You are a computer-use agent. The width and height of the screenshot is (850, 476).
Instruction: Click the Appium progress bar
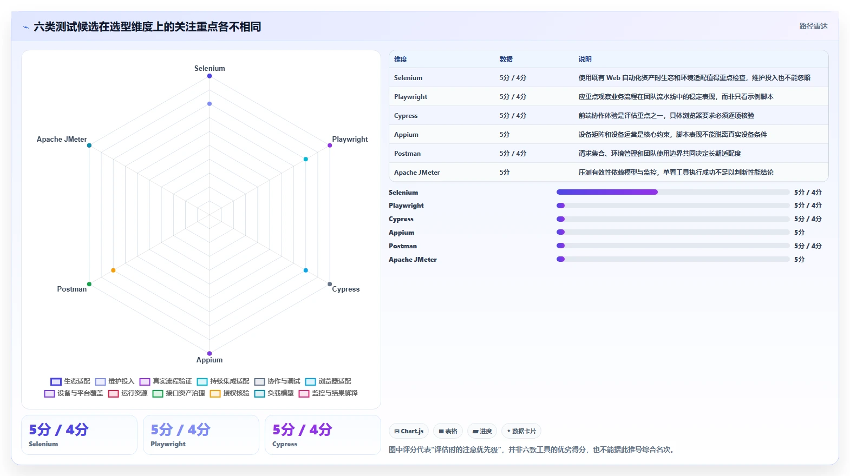pos(673,232)
